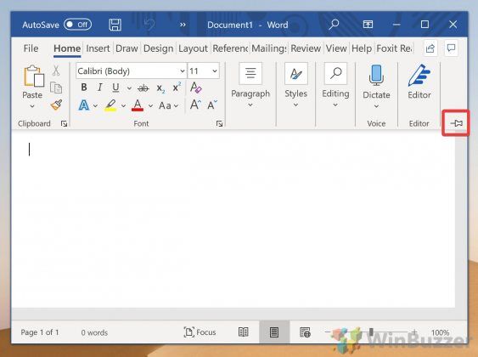Pin the ribbon with pushpin icon

click(x=457, y=123)
